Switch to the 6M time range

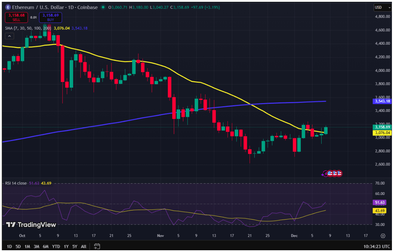46,246
